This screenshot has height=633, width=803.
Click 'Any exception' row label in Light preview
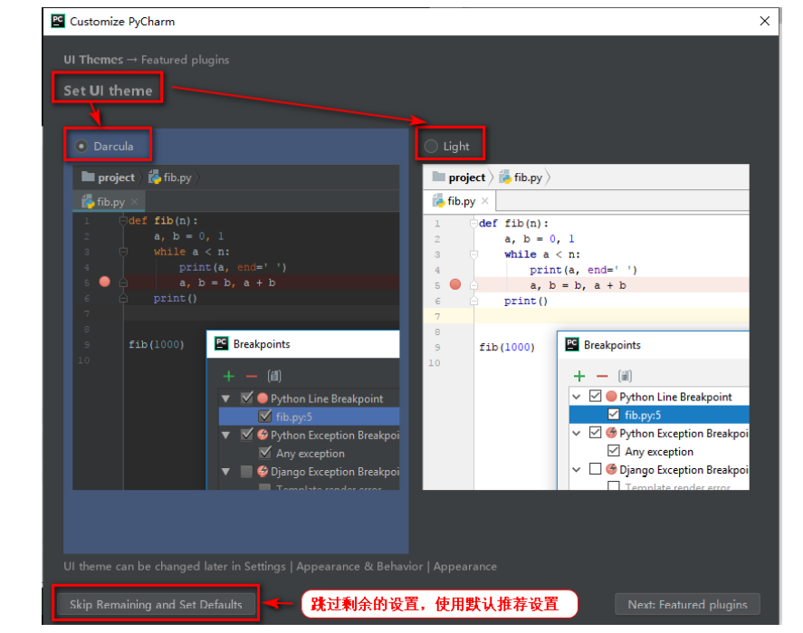pyautogui.click(x=659, y=452)
